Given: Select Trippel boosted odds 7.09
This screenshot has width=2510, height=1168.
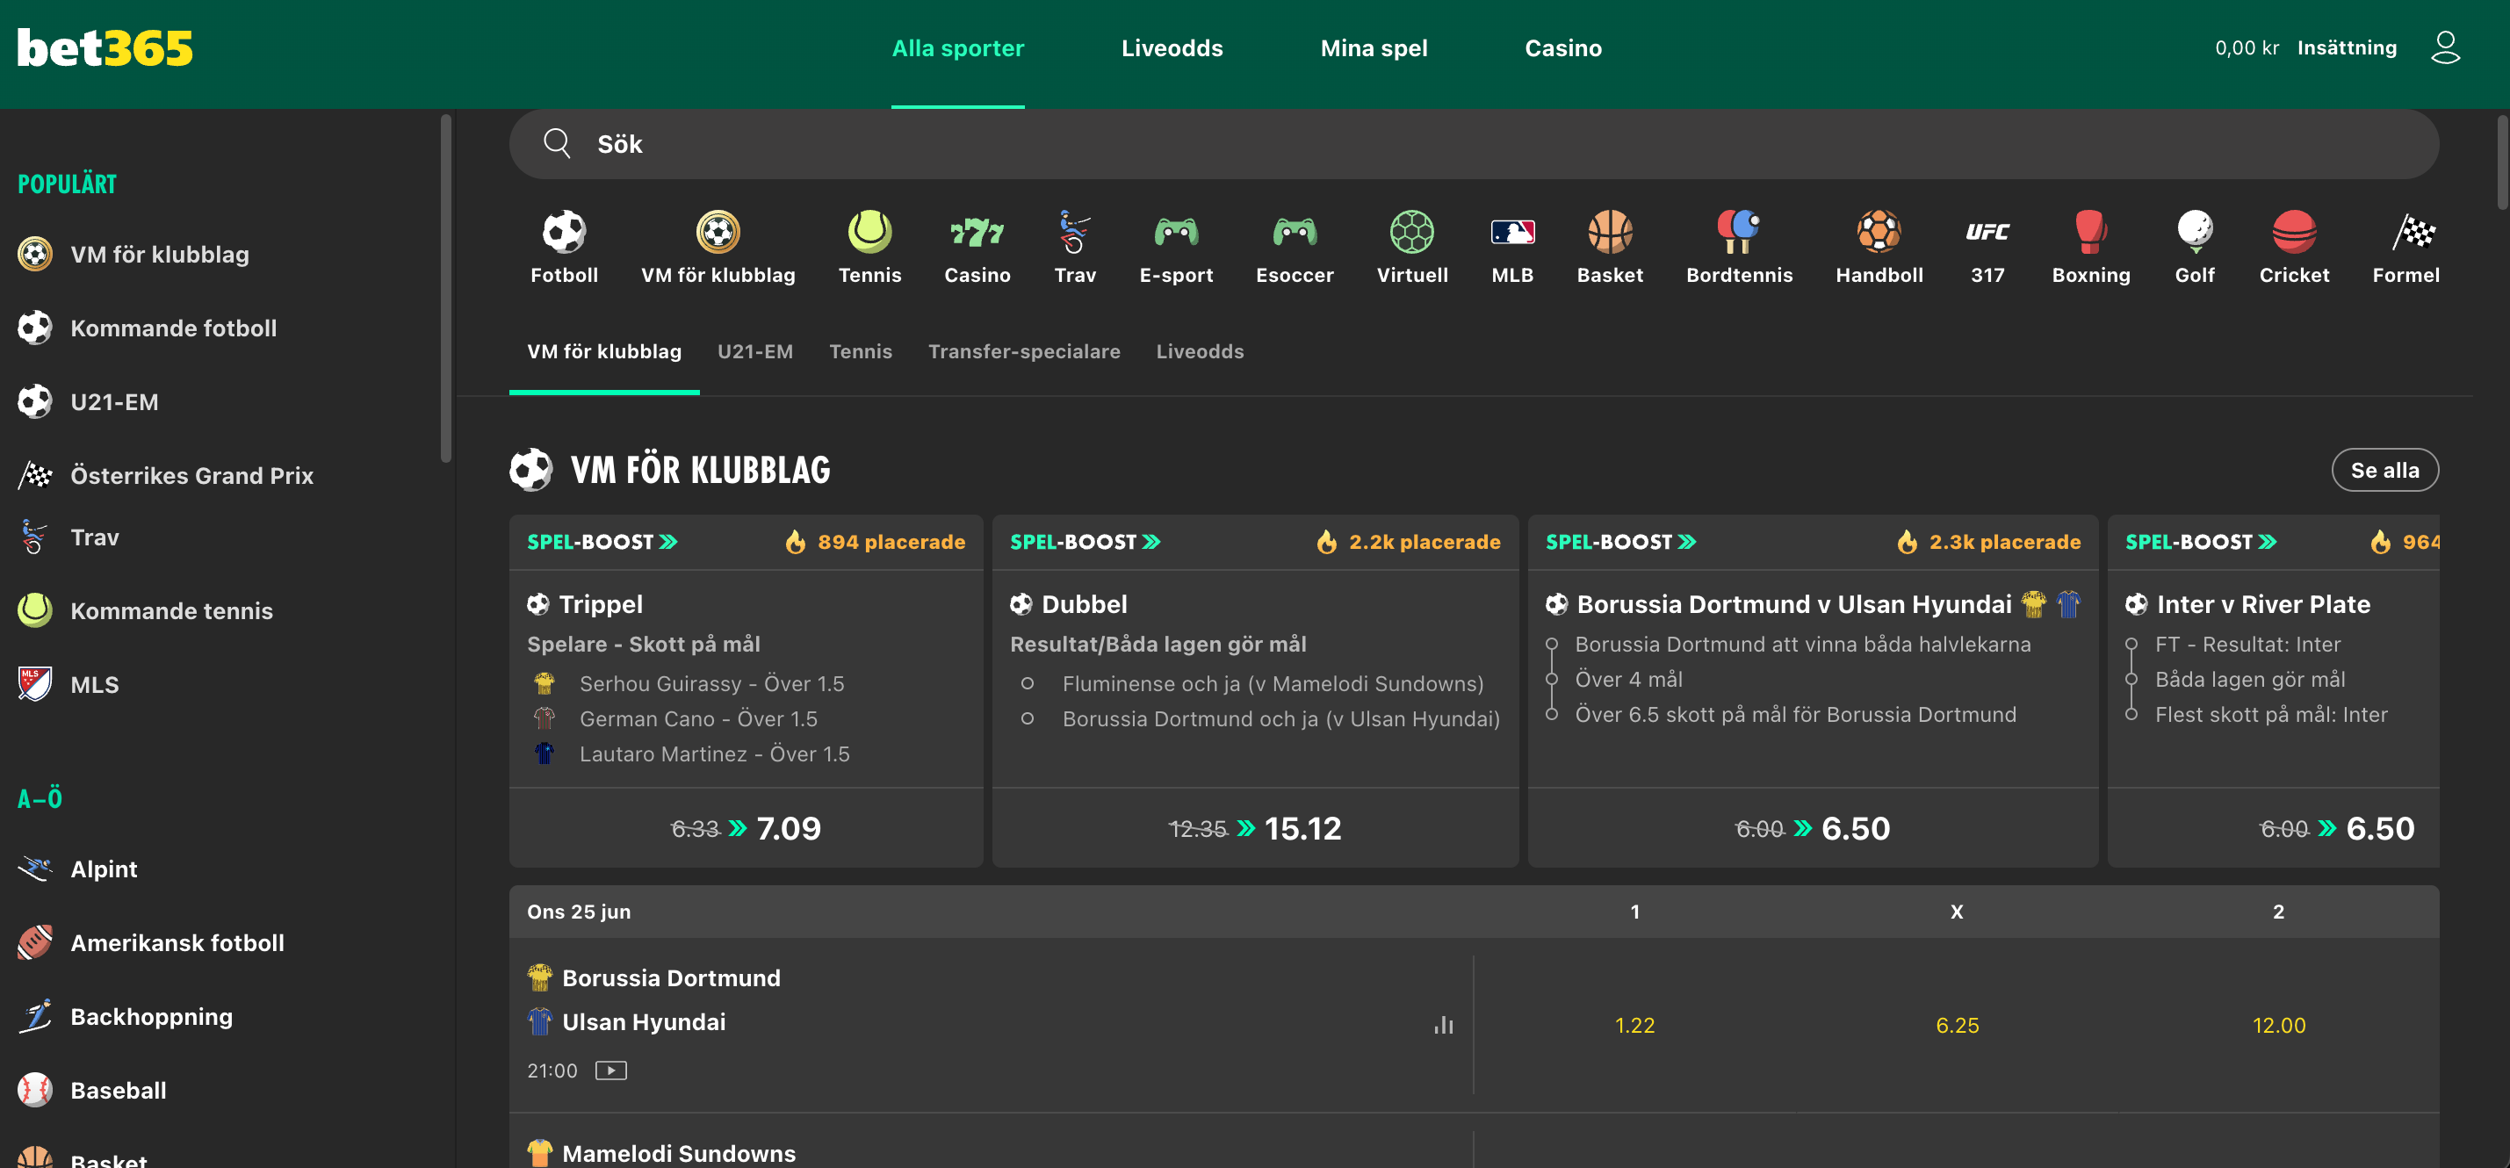Looking at the screenshot, I should tap(746, 828).
